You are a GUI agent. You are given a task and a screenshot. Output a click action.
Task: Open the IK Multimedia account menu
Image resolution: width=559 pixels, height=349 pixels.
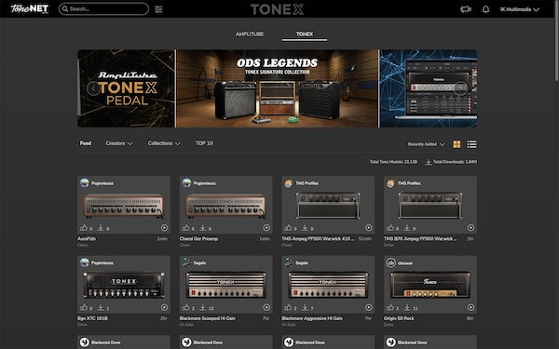pos(520,9)
